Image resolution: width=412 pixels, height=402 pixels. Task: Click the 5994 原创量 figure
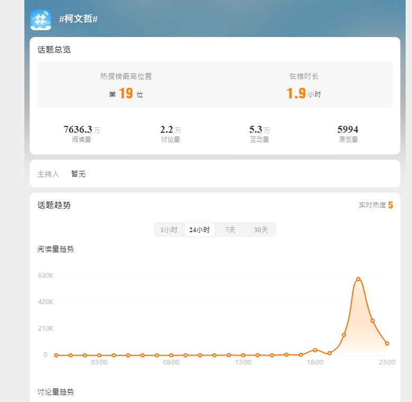tap(348, 134)
